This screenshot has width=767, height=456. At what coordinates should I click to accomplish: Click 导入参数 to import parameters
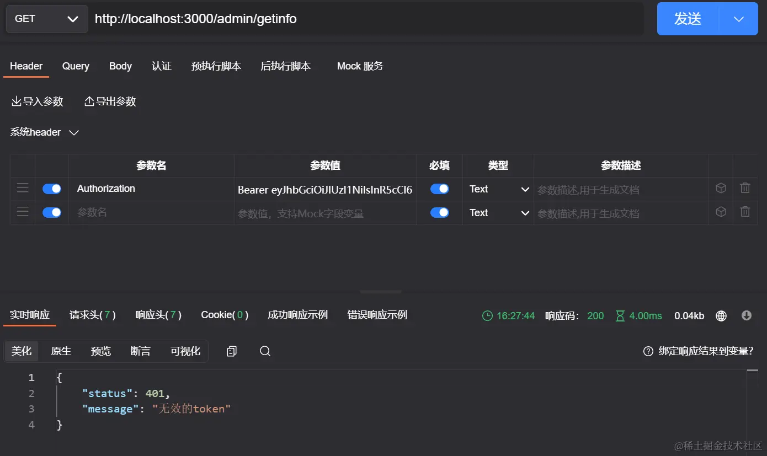[38, 101]
